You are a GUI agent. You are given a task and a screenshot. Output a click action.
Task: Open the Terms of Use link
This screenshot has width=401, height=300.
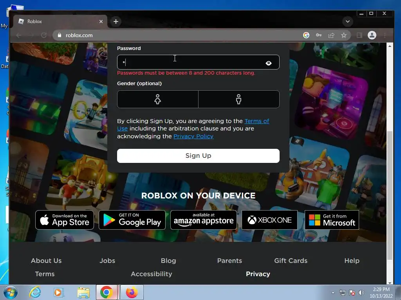tap(257, 121)
